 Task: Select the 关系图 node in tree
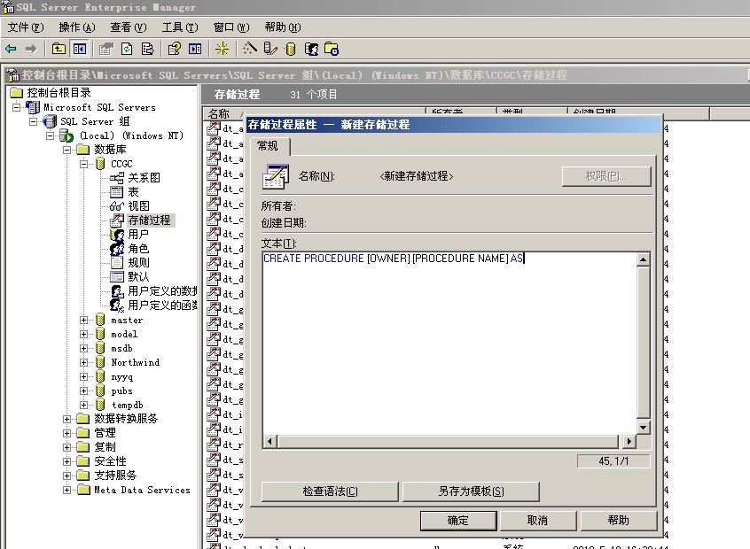(x=144, y=178)
